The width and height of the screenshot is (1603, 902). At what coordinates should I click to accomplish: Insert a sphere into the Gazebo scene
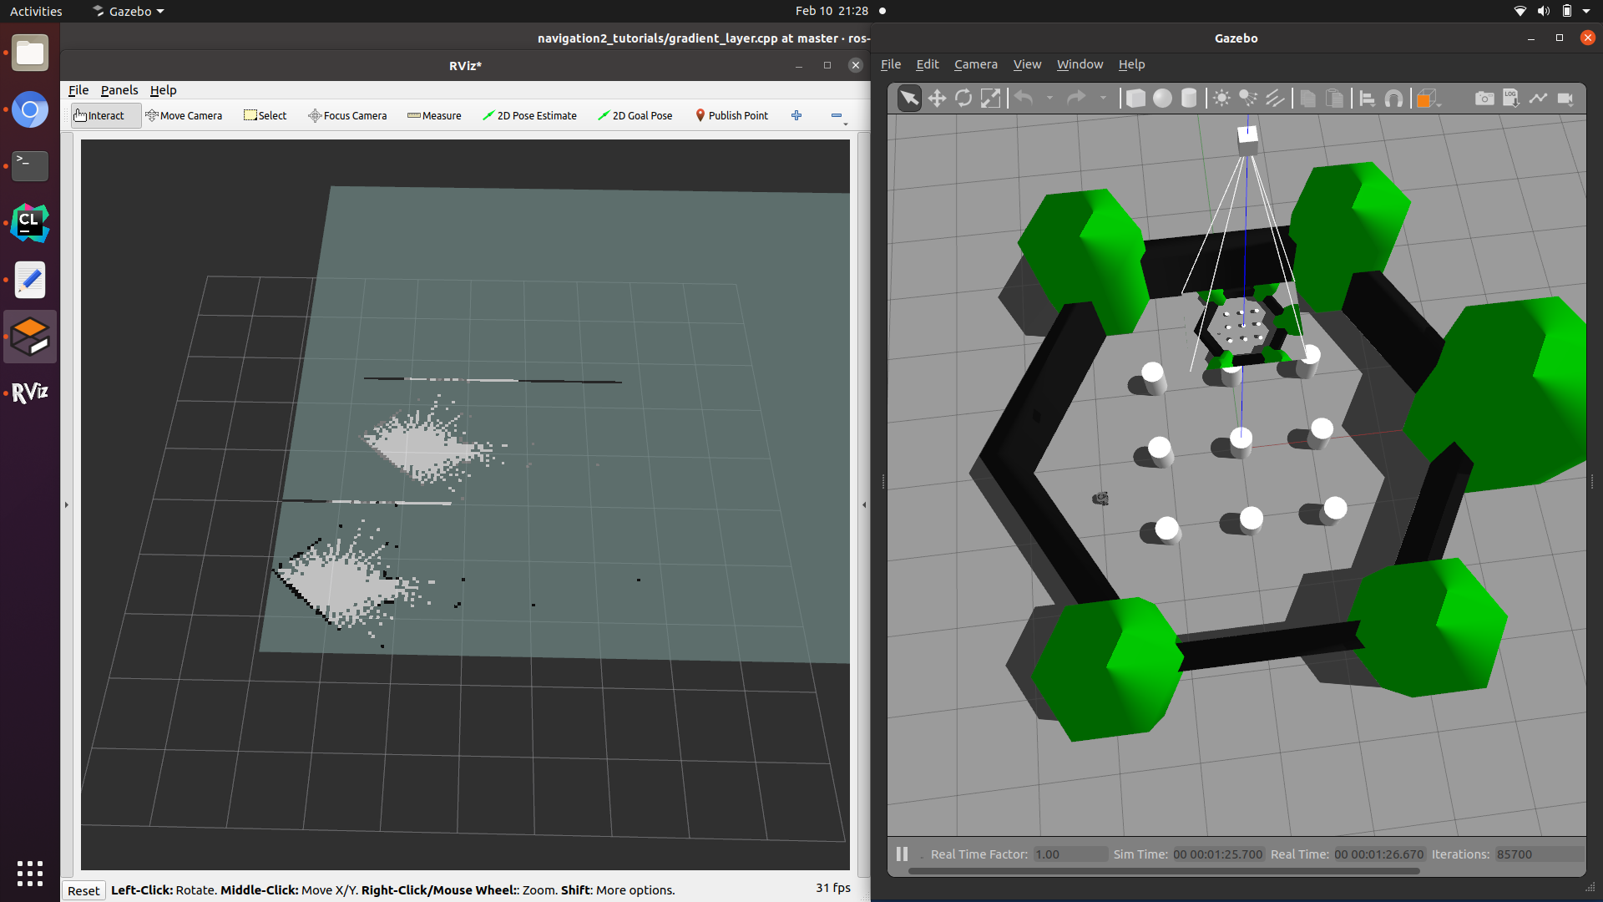click(1163, 98)
